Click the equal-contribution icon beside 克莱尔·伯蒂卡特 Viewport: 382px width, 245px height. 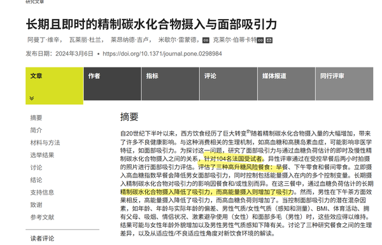pos(260,40)
